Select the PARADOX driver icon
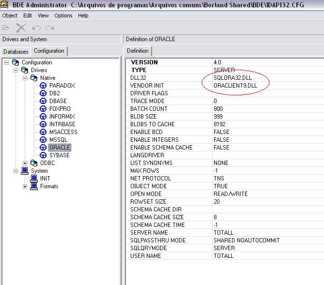The height and width of the screenshot is (285, 324). point(43,86)
